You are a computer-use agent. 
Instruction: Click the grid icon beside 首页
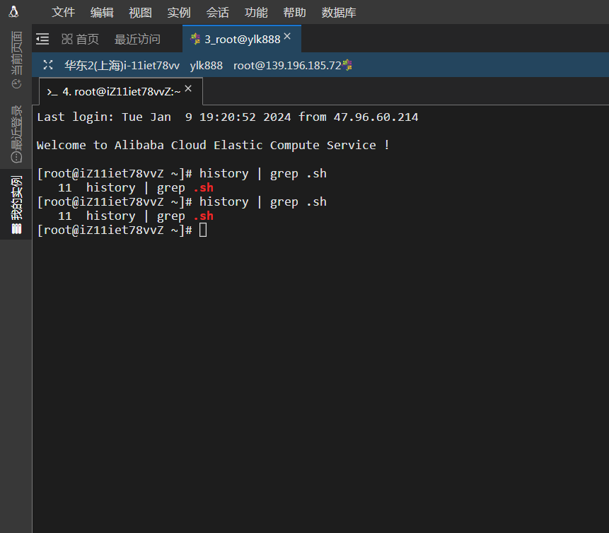67,39
